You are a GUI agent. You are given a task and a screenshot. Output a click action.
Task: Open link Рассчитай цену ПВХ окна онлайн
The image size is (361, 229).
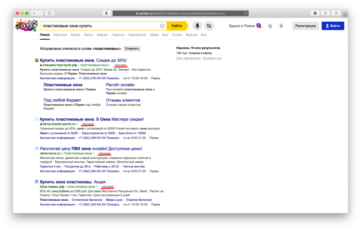91,148
